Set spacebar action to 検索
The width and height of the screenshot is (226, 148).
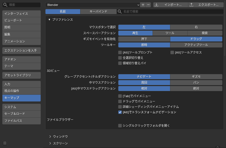click(x=205, y=33)
